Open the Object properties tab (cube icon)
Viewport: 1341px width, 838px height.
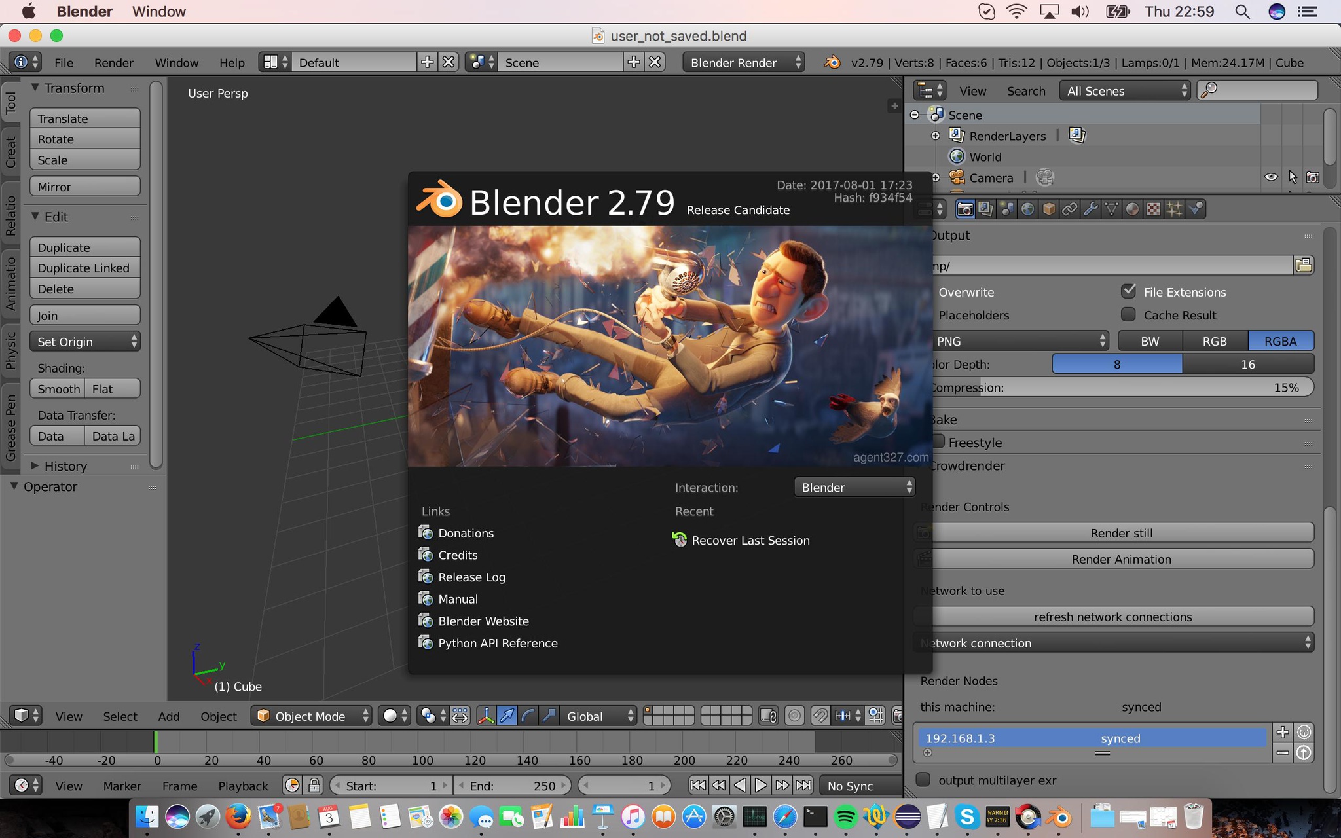pos(1048,209)
